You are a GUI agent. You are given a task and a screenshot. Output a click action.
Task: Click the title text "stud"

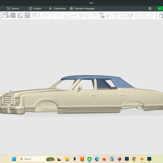[x=91, y=3]
